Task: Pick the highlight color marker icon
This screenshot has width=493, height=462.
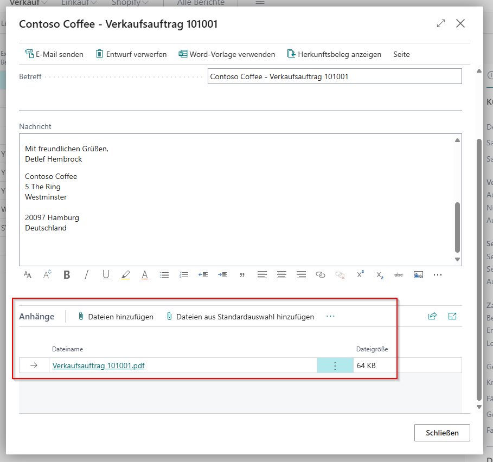Action: click(x=125, y=275)
